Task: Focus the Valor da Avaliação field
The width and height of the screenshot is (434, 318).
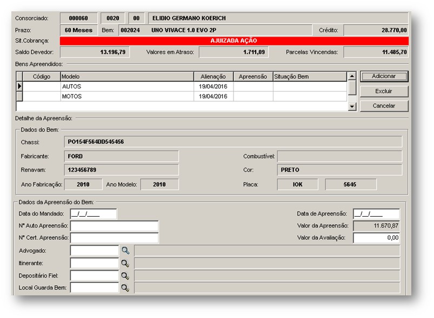Action: coord(376,238)
